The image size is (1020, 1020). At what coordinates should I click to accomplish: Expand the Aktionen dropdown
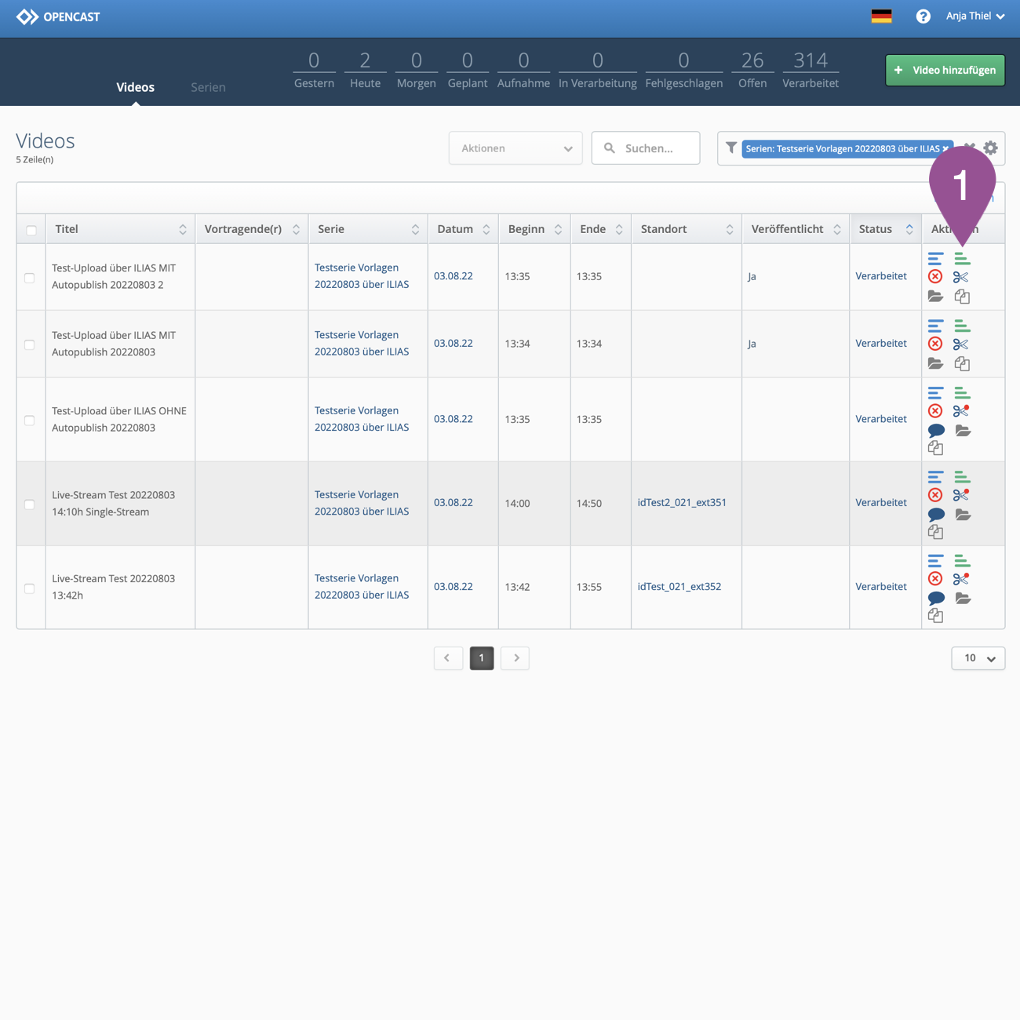515,148
